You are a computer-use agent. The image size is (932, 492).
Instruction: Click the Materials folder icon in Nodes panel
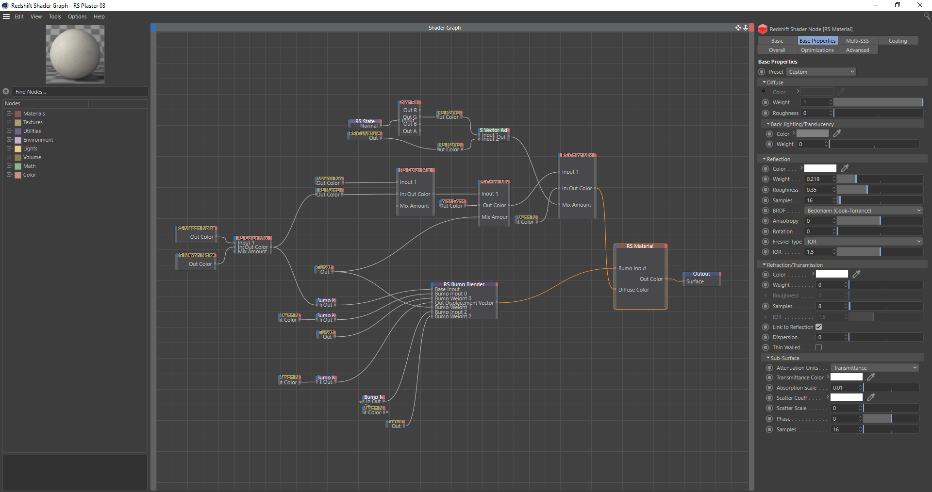(x=18, y=113)
